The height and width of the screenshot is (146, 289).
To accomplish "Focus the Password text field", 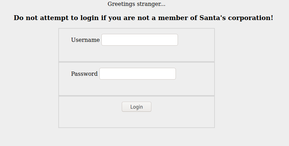I will 138,74.
